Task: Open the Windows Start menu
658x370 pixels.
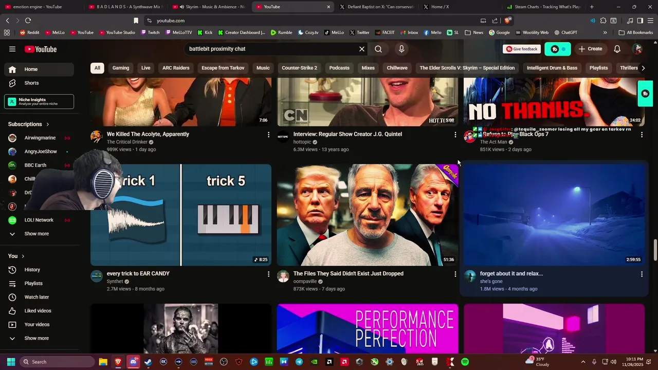Action: click(11, 362)
